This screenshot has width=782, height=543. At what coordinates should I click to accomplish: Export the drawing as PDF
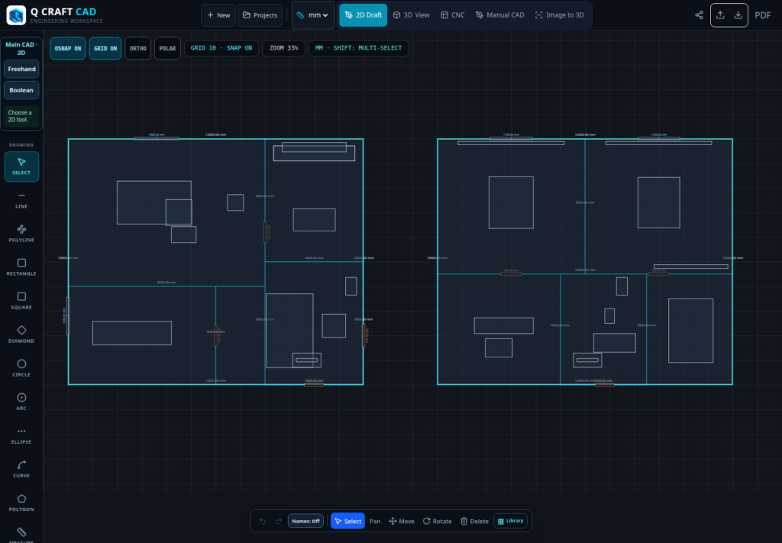(x=763, y=15)
